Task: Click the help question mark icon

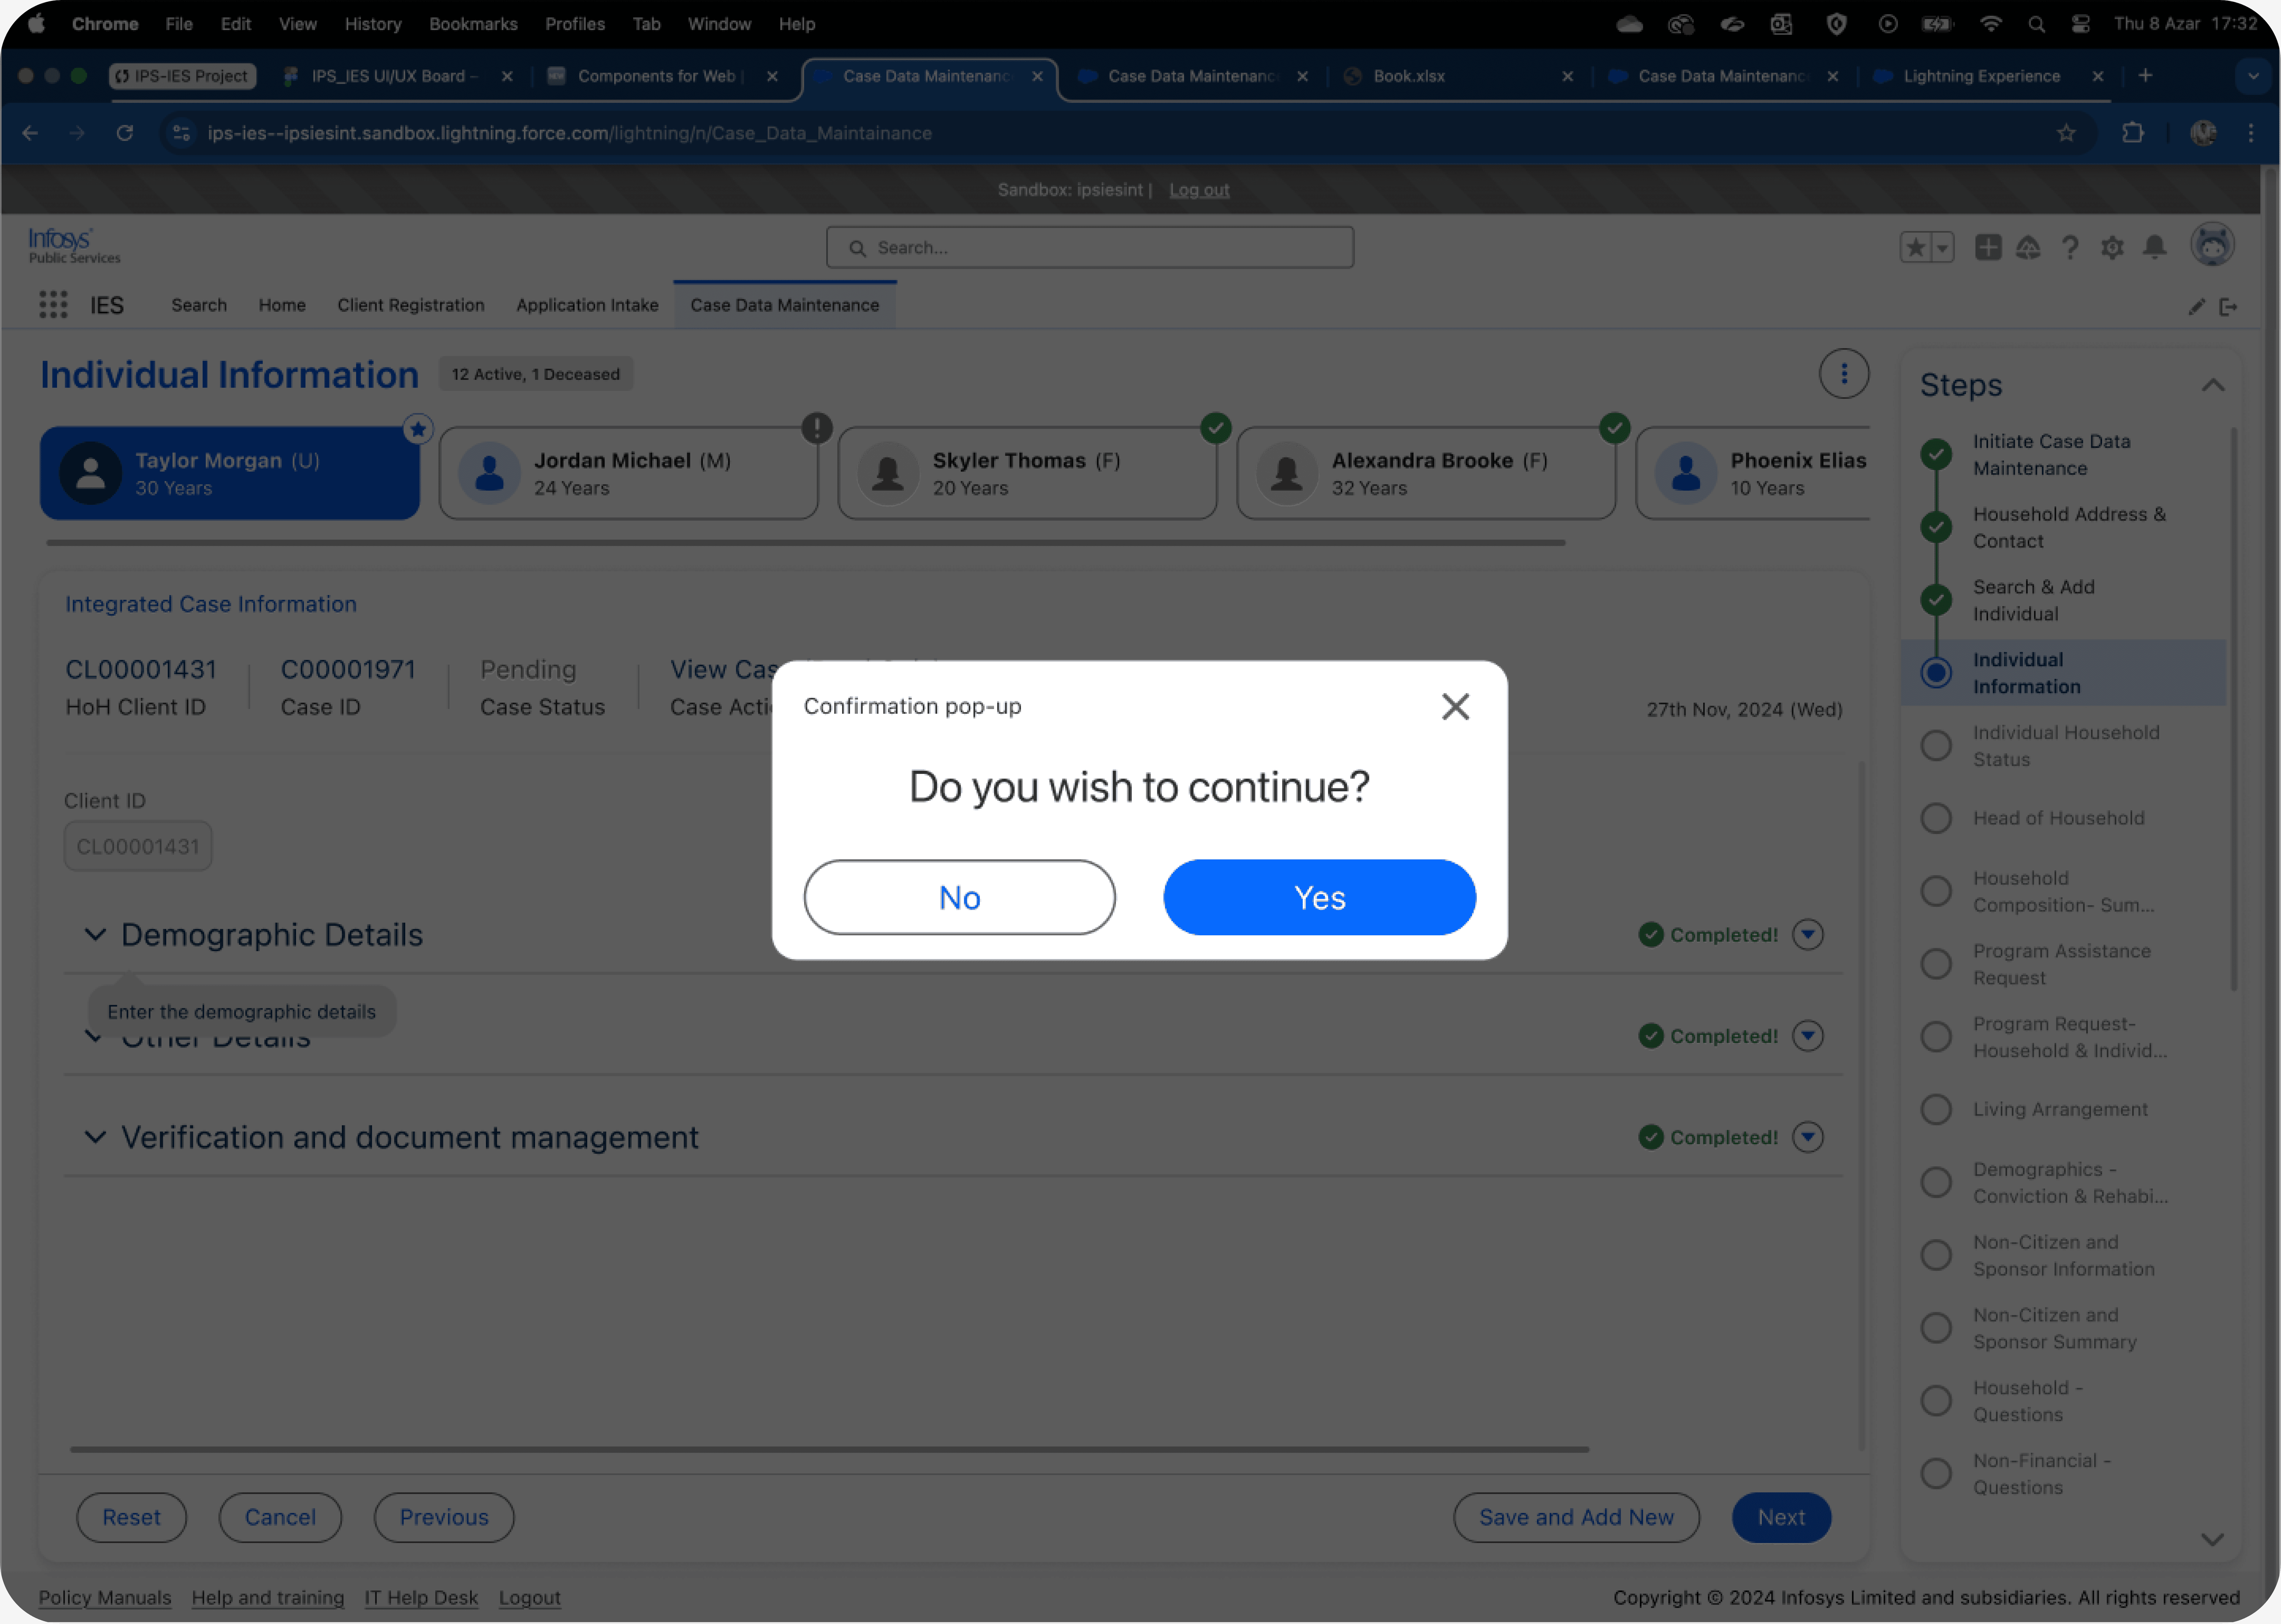Action: click(x=2070, y=247)
